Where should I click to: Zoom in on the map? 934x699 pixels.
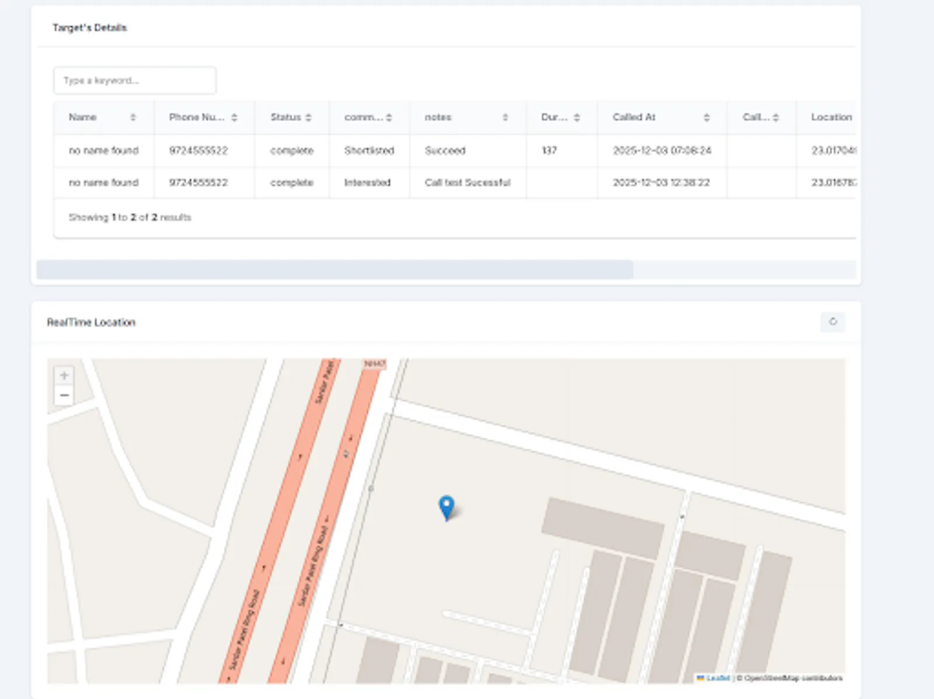[64, 375]
